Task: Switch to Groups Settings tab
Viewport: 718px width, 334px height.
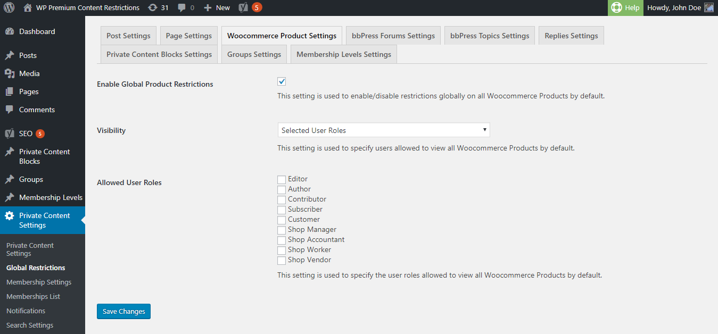Action: tap(254, 54)
